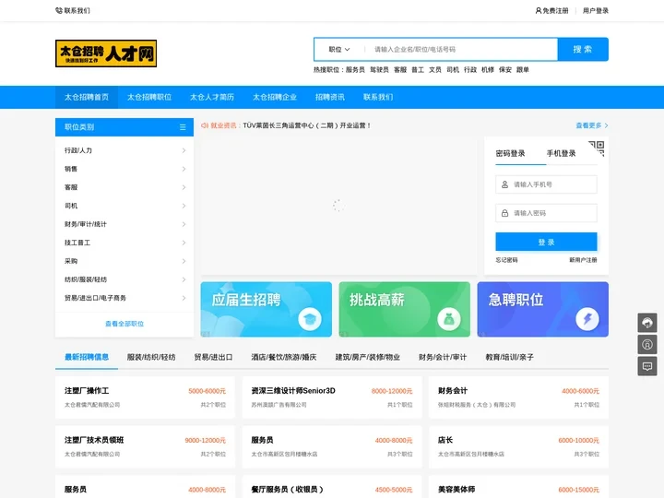Click hot search keyword 驾驶员
The width and height of the screenshot is (664, 498).
(x=379, y=70)
